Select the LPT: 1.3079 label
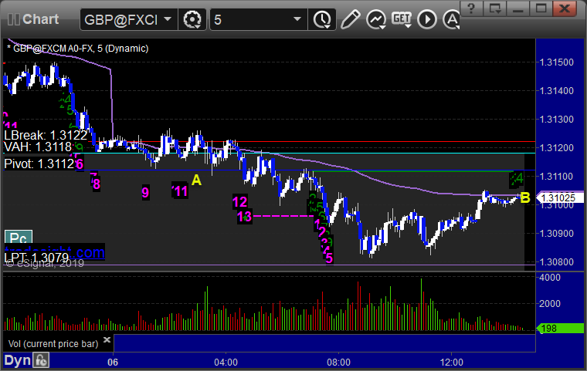587x371 pixels. coord(36,258)
